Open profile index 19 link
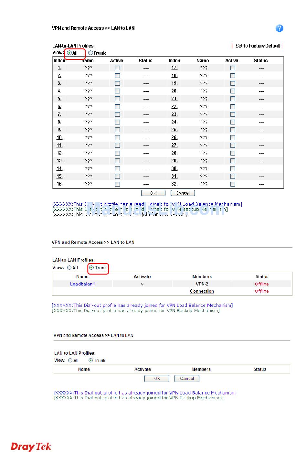The height and width of the screenshot is (452, 307). (x=175, y=83)
